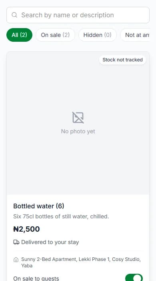Open the empty product photo area
This screenshot has width=156, height=281.
[x=78, y=123]
